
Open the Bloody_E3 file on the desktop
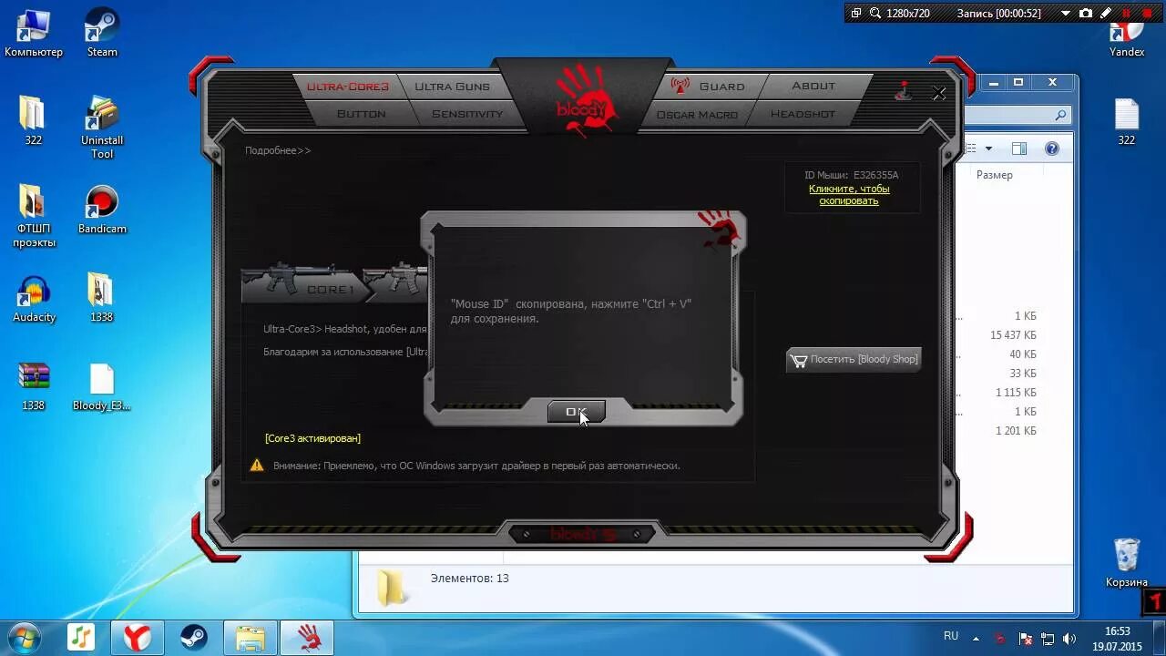(102, 386)
